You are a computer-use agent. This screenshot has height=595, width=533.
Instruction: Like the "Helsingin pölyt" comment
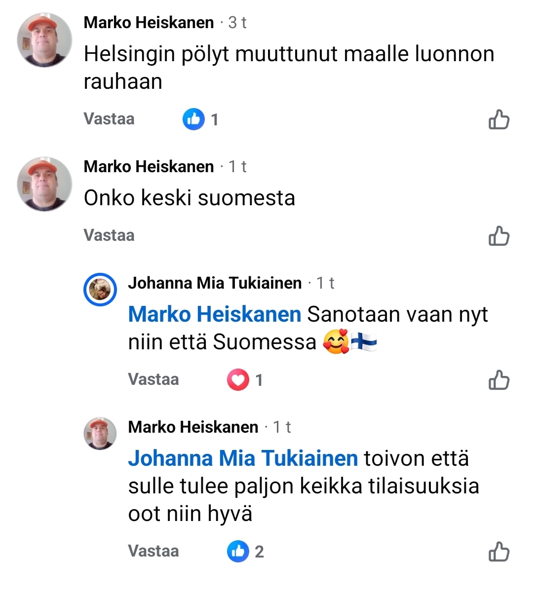pos(498,120)
